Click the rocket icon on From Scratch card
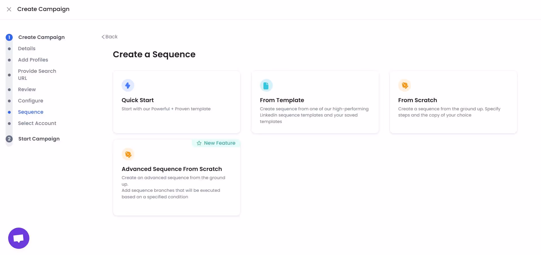The width and height of the screenshot is (541, 255). tap(405, 85)
